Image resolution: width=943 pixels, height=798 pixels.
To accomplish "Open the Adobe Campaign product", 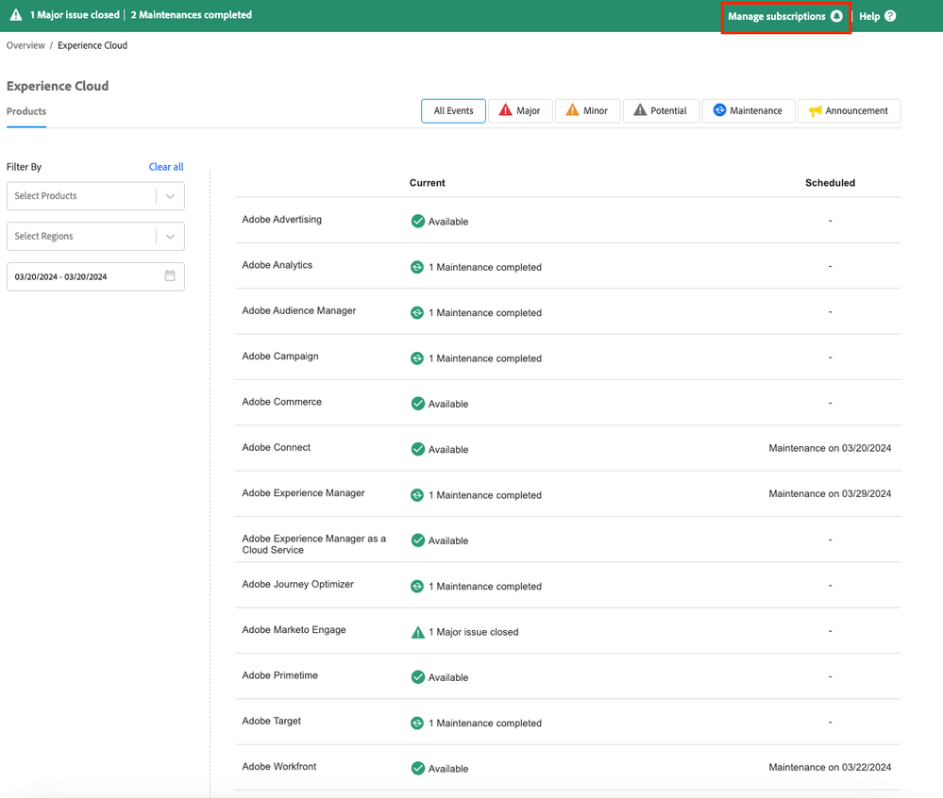I will click(x=280, y=357).
